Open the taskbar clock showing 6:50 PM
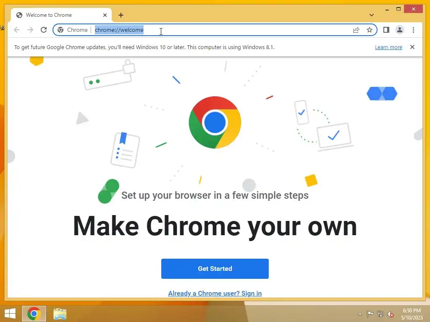This screenshot has height=322, width=430. coord(412,314)
